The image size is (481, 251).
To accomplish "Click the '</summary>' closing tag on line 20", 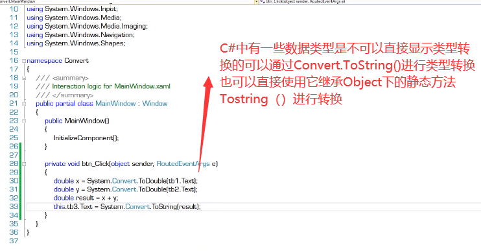I will click(x=73, y=95).
